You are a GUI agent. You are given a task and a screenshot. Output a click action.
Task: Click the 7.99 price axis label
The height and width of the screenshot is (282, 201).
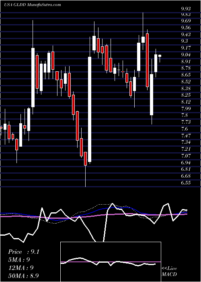click(186, 108)
